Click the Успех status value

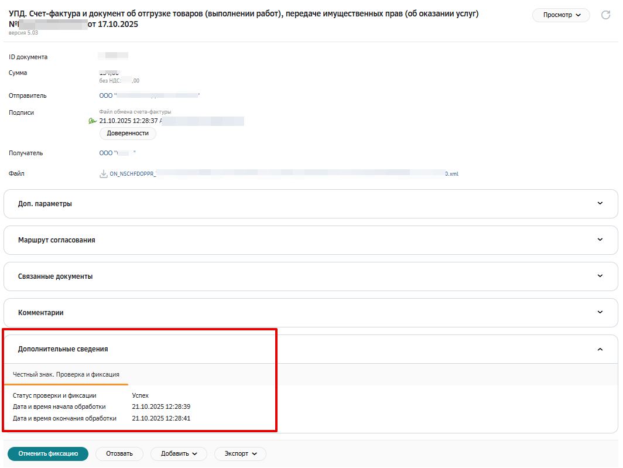point(141,395)
